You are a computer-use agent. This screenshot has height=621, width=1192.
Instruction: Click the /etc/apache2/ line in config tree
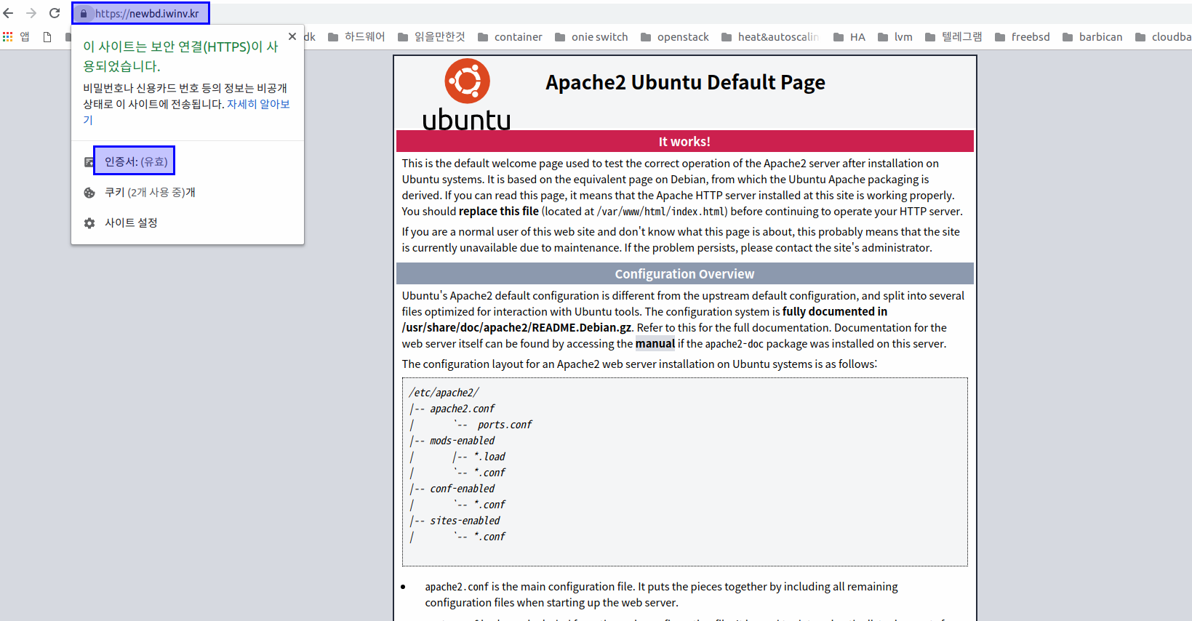tap(444, 393)
